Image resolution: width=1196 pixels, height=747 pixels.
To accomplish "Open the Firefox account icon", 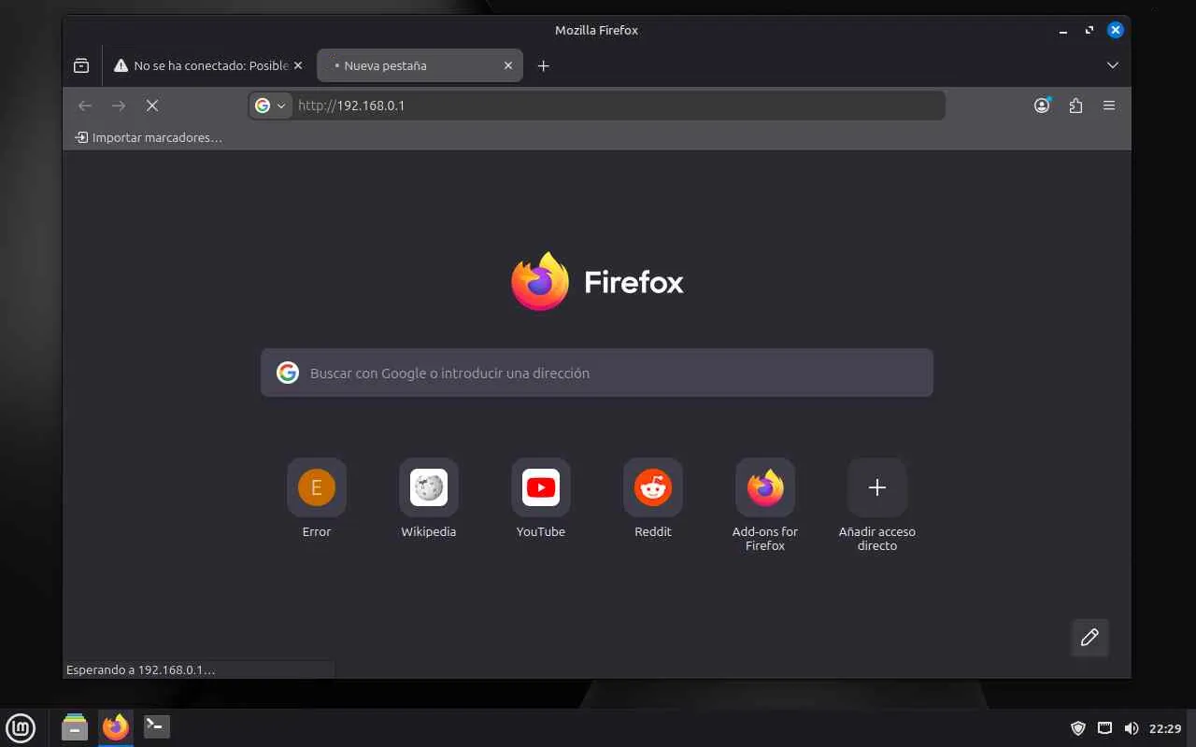I will (x=1042, y=106).
